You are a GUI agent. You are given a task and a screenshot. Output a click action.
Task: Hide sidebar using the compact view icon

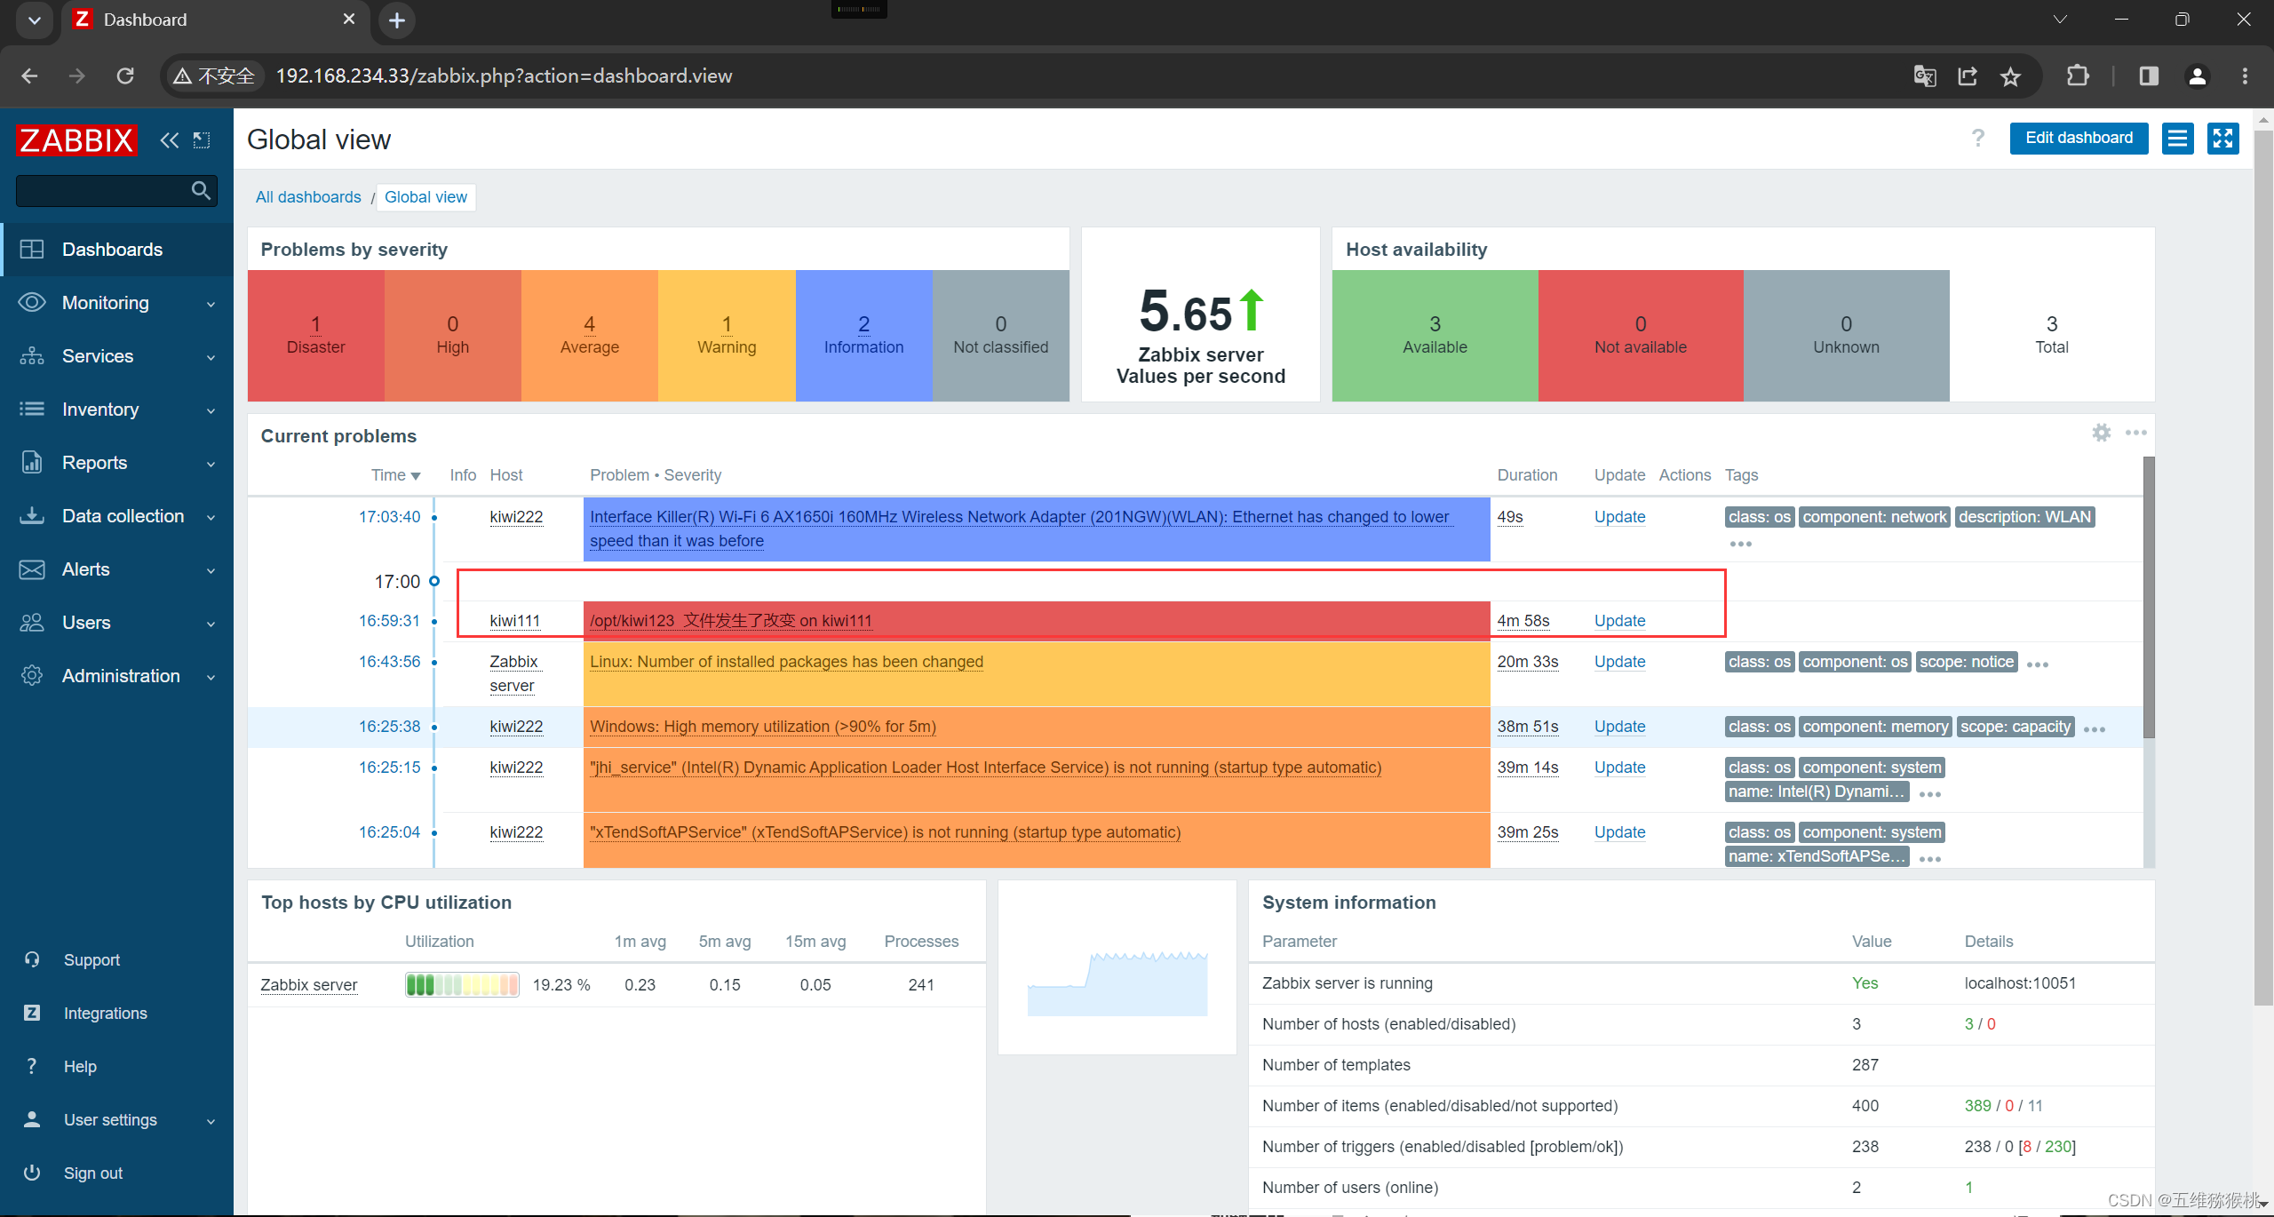[x=202, y=139]
